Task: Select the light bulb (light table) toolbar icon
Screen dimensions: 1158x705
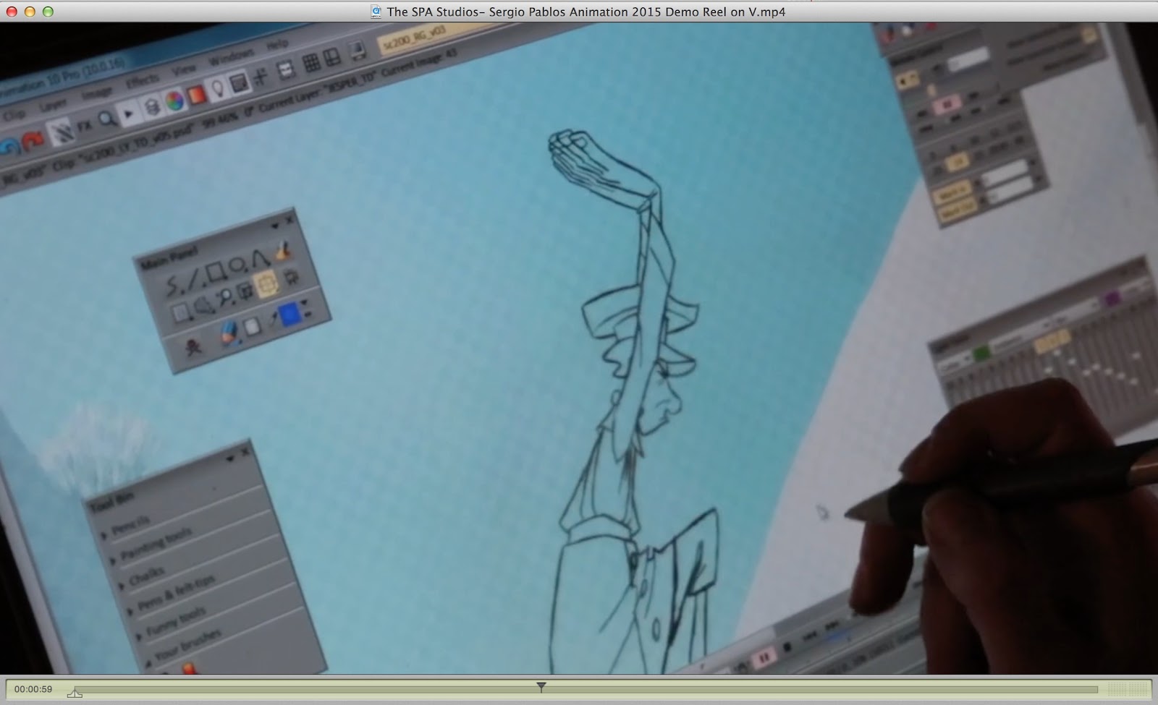Action: pos(216,87)
